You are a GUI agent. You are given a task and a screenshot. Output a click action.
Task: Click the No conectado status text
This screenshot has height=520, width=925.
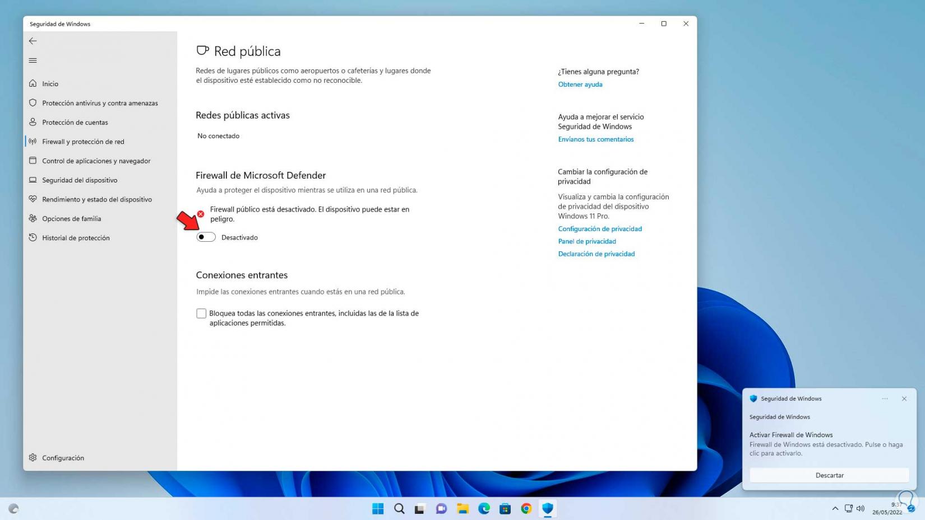[218, 136]
